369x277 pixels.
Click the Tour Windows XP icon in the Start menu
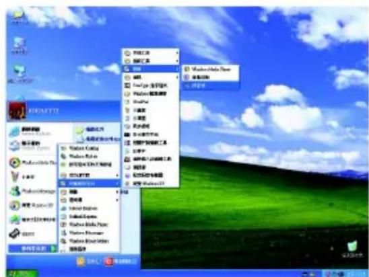[15, 205]
